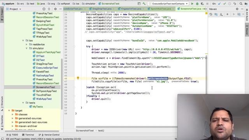Switch to DragDropTest.java tab
This screenshot has width=249, height=140.
pyautogui.click(x=102, y=9)
